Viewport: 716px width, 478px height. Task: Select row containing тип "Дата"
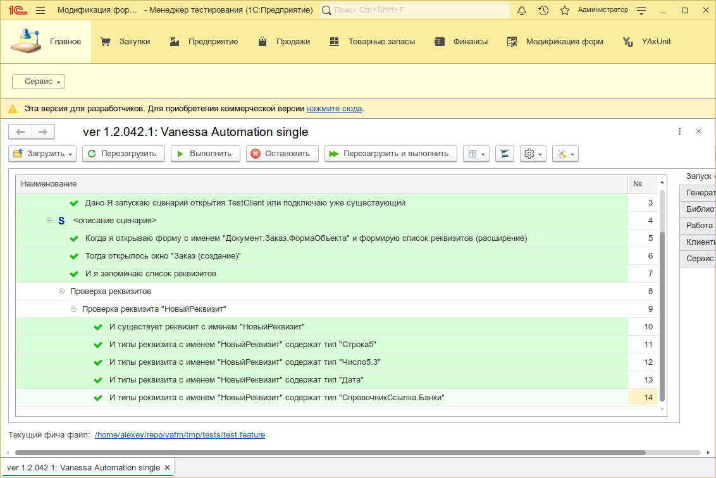point(336,380)
